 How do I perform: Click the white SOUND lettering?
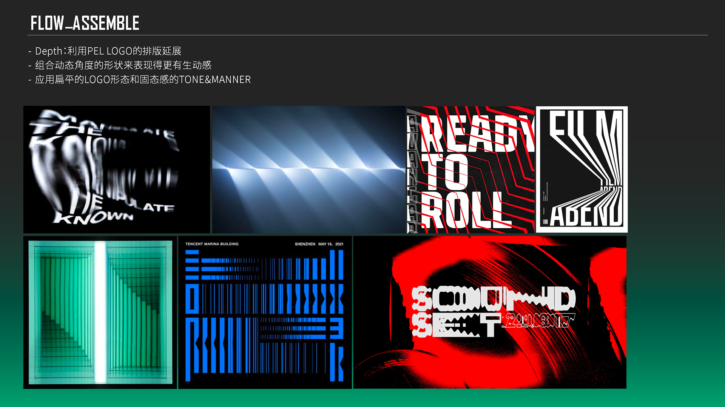pos(493,299)
